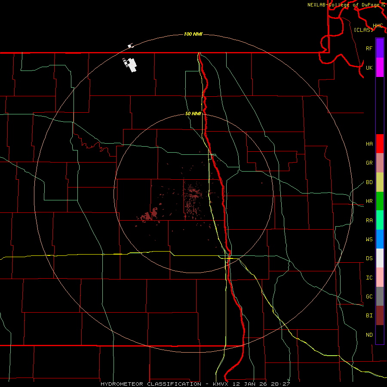Pick the HR green legend swatch
387x387 pixels.
[380, 201]
